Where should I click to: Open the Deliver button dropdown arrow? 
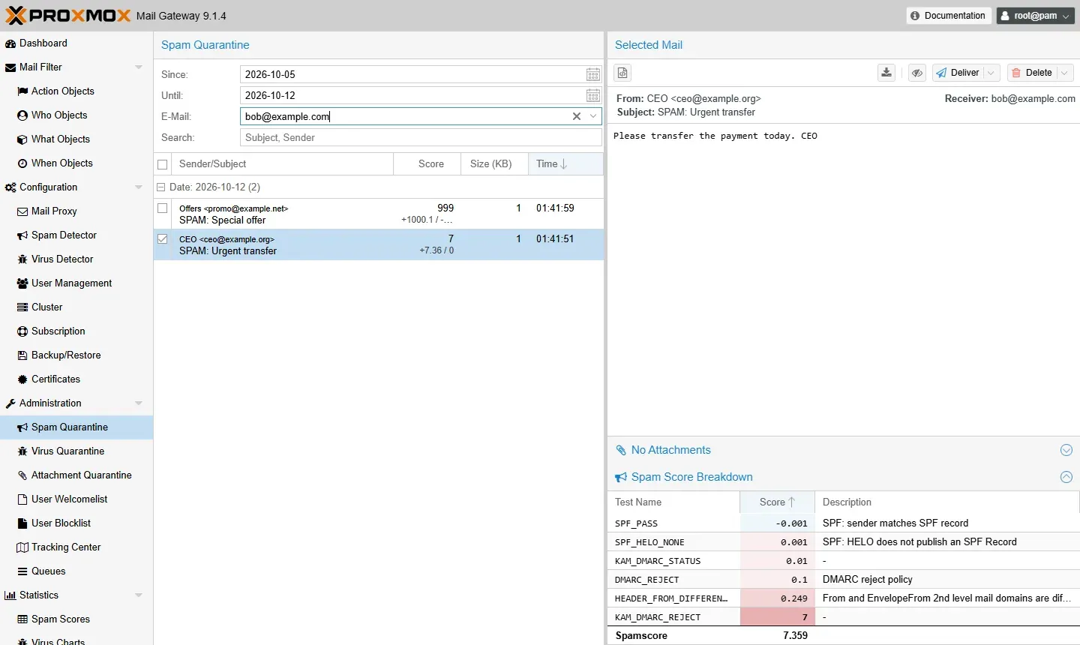(x=991, y=73)
